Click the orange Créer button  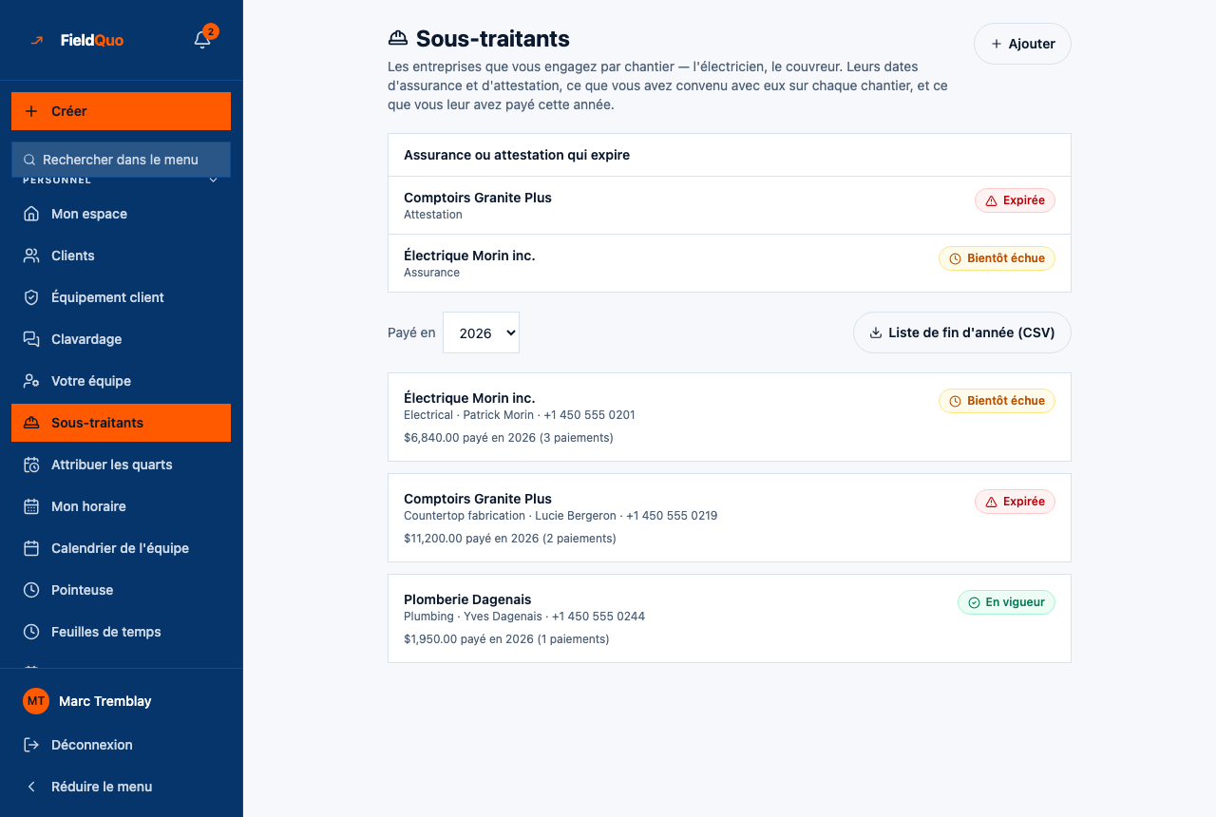point(122,111)
